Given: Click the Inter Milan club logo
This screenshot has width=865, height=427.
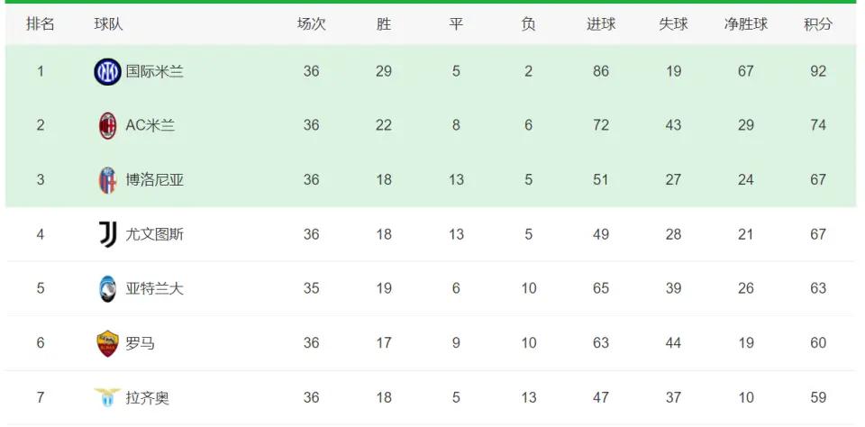Looking at the screenshot, I should [107, 72].
